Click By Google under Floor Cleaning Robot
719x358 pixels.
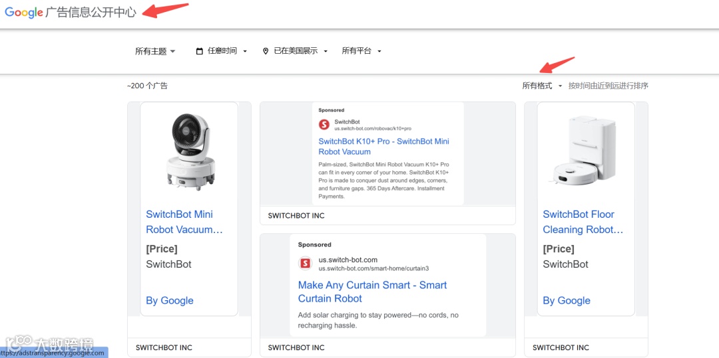click(x=567, y=300)
